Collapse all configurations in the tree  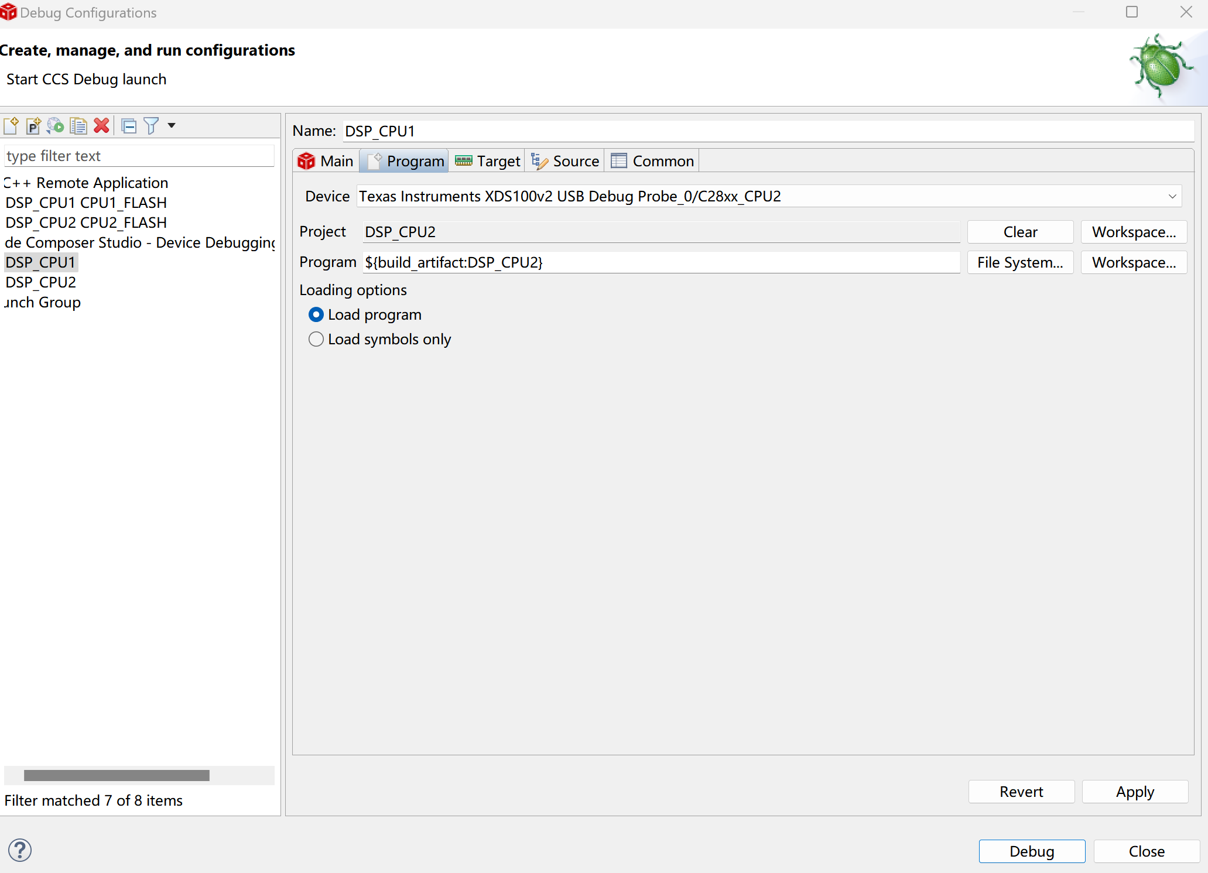[129, 126]
